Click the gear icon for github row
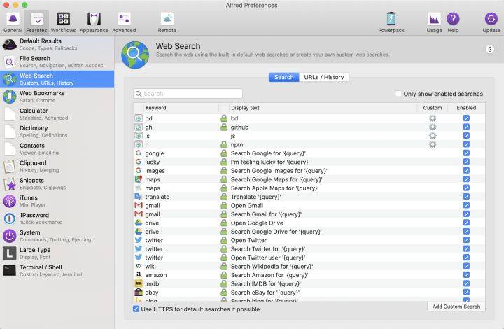504x329 pixels. tap(433, 127)
